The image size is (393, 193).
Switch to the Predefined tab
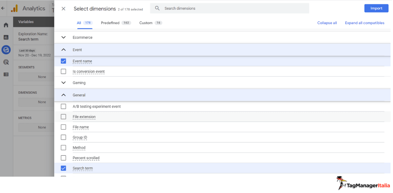click(x=116, y=23)
